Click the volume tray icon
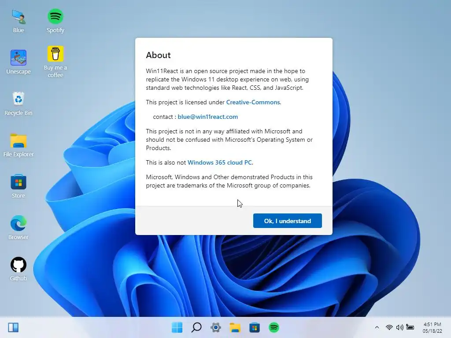Screen dimensions: 451x338 (400, 327)
